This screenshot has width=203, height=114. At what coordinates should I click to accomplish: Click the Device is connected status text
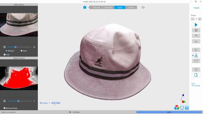[x=9, y=112]
